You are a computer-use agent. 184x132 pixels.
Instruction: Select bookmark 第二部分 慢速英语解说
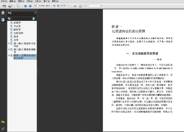coord(25,51)
